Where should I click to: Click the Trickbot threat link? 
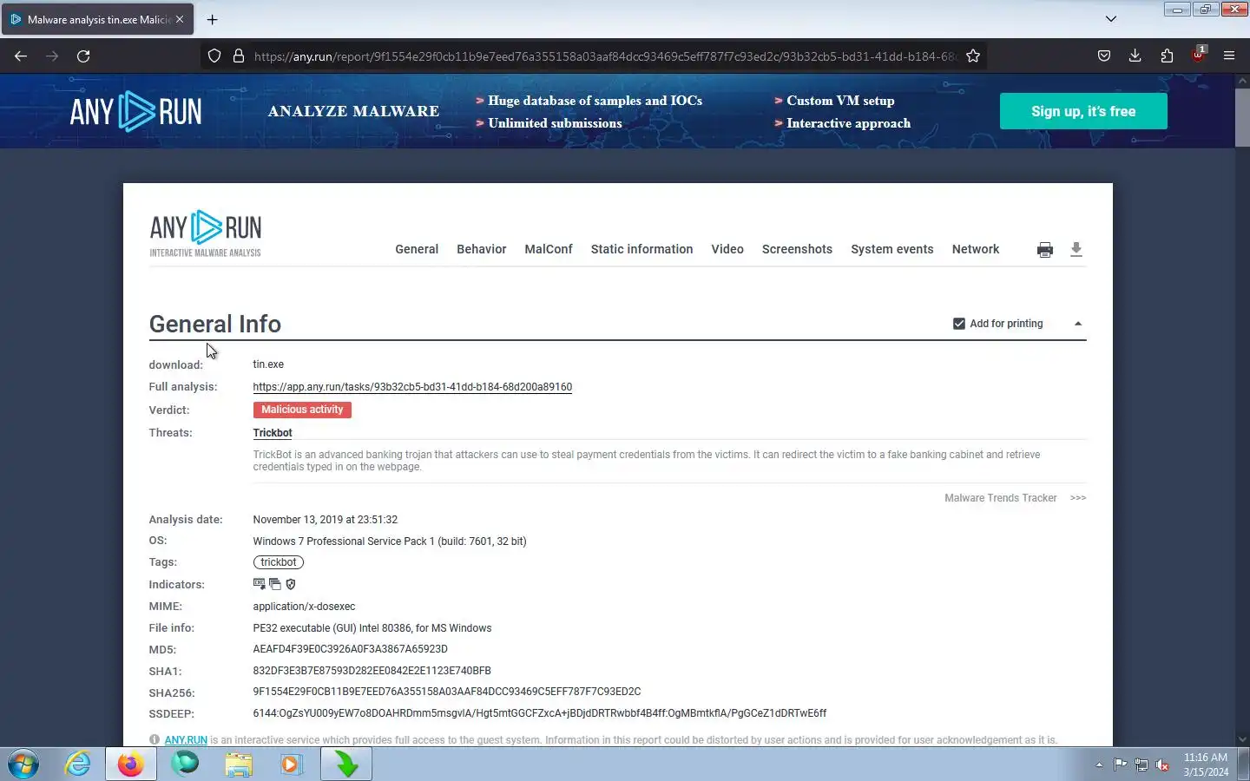coord(273,433)
